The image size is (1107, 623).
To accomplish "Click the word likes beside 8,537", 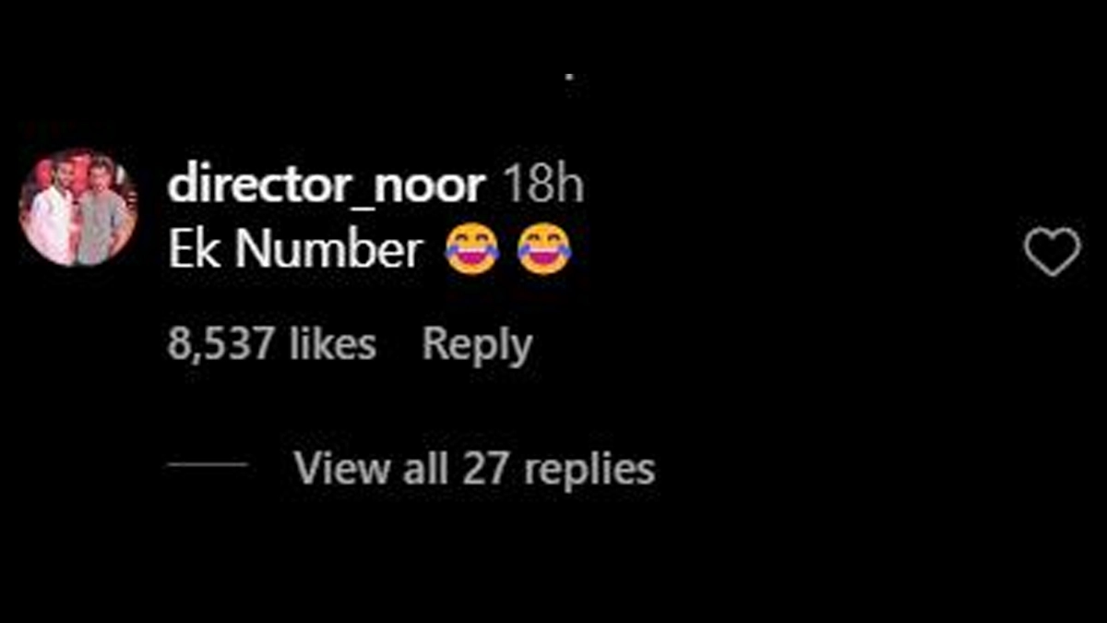I will (x=332, y=344).
